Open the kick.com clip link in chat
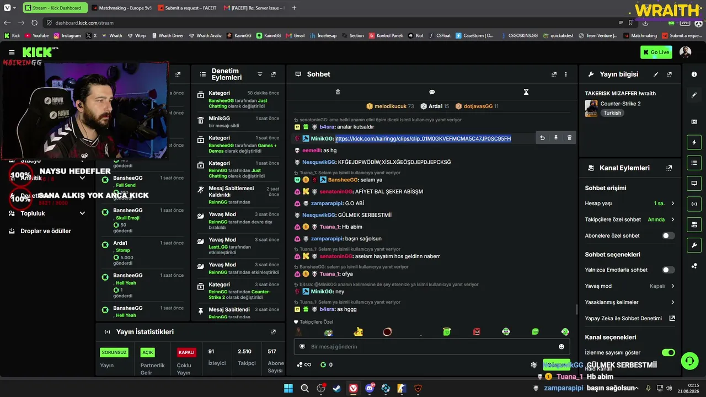Screen dimensions: 706x397 (x=423, y=138)
